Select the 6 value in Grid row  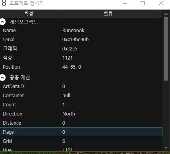[64, 141]
